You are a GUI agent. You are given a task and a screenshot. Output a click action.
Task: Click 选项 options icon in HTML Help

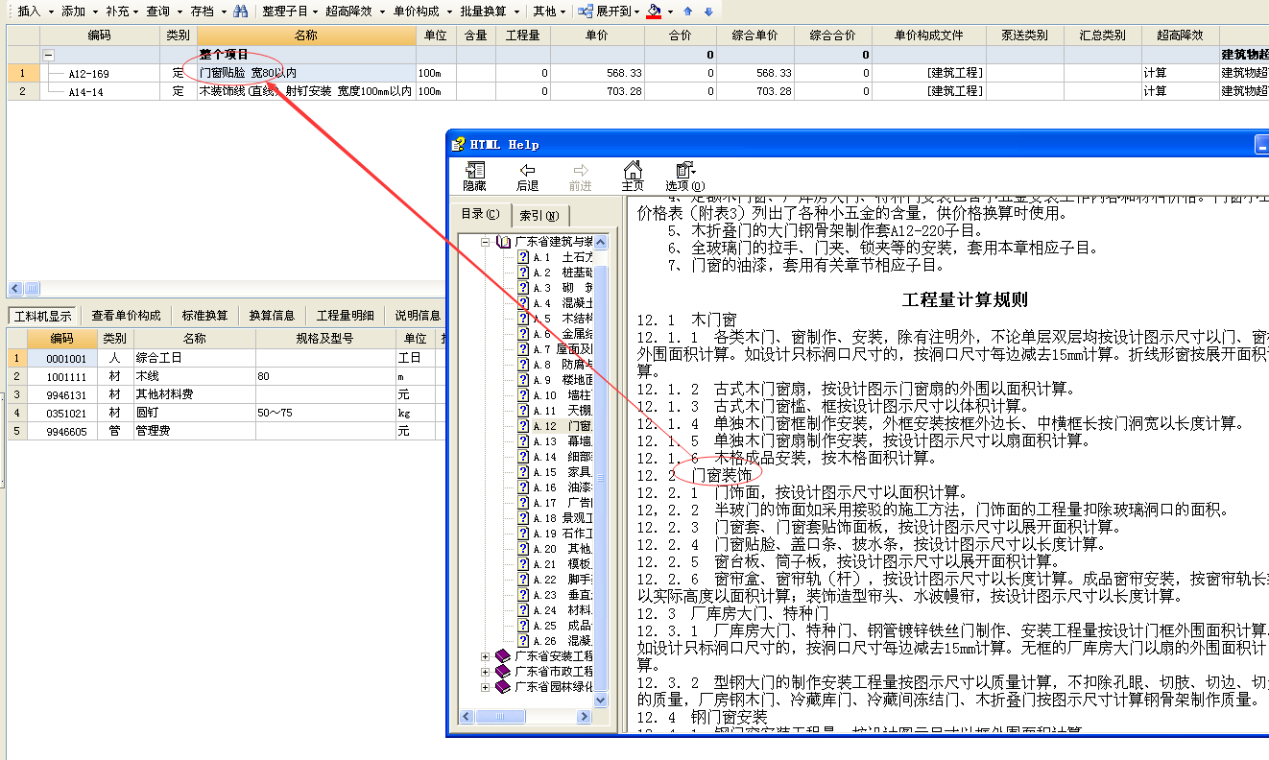pyautogui.click(x=684, y=171)
